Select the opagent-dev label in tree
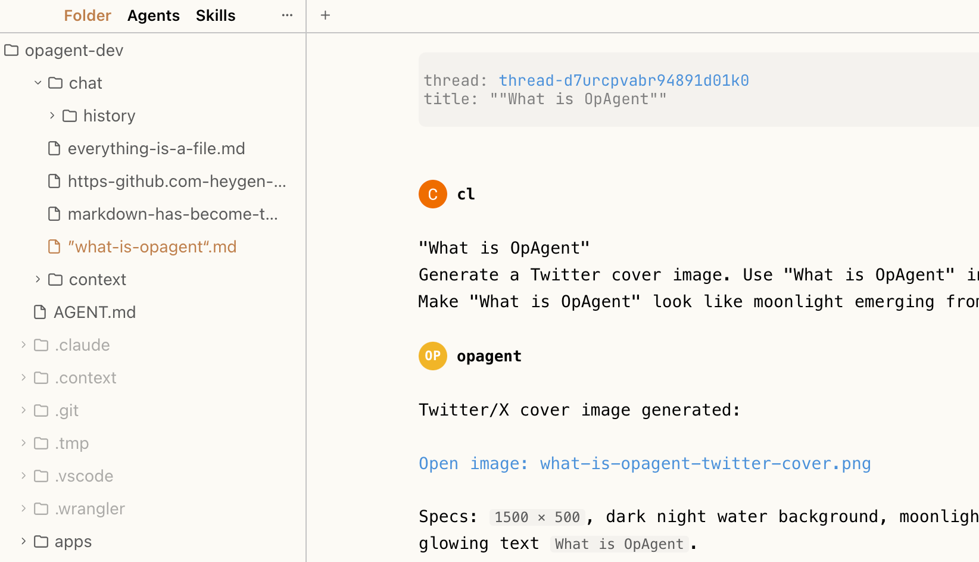979x562 pixels. click(74, 50)
